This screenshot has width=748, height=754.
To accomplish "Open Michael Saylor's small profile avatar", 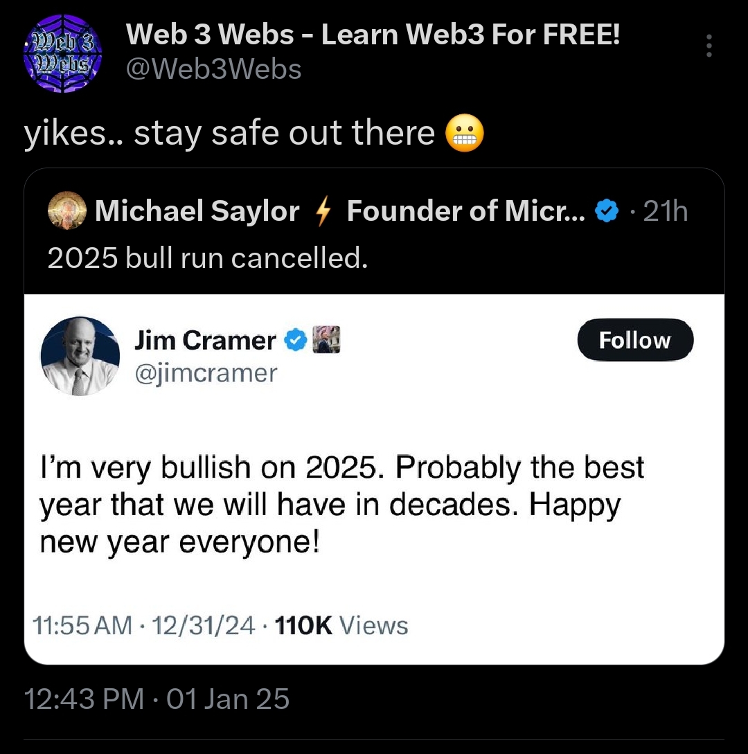I will (x=66, y=211).
